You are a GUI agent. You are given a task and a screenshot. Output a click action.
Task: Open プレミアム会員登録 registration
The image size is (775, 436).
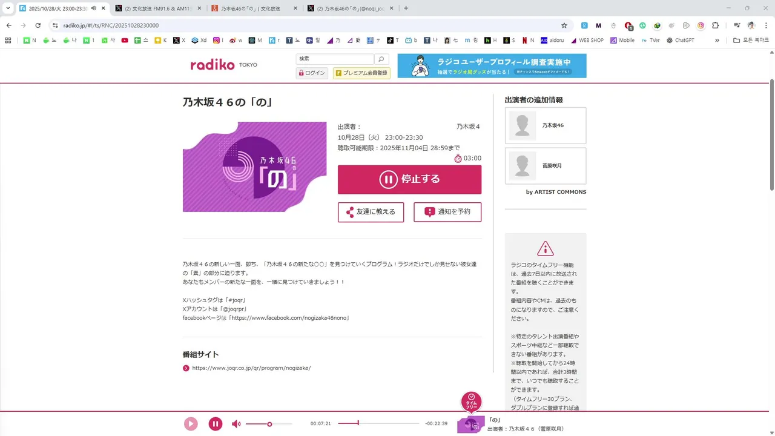point(361,73)
